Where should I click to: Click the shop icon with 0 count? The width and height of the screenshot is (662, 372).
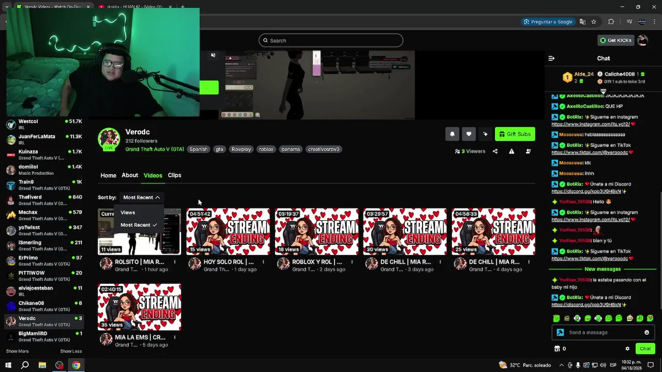tap(560, 349)
